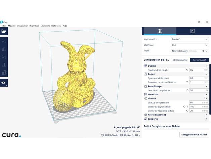Reset Densité du remplissage value
The width and height of the screenshot is (211, 159).
point(187,90)
